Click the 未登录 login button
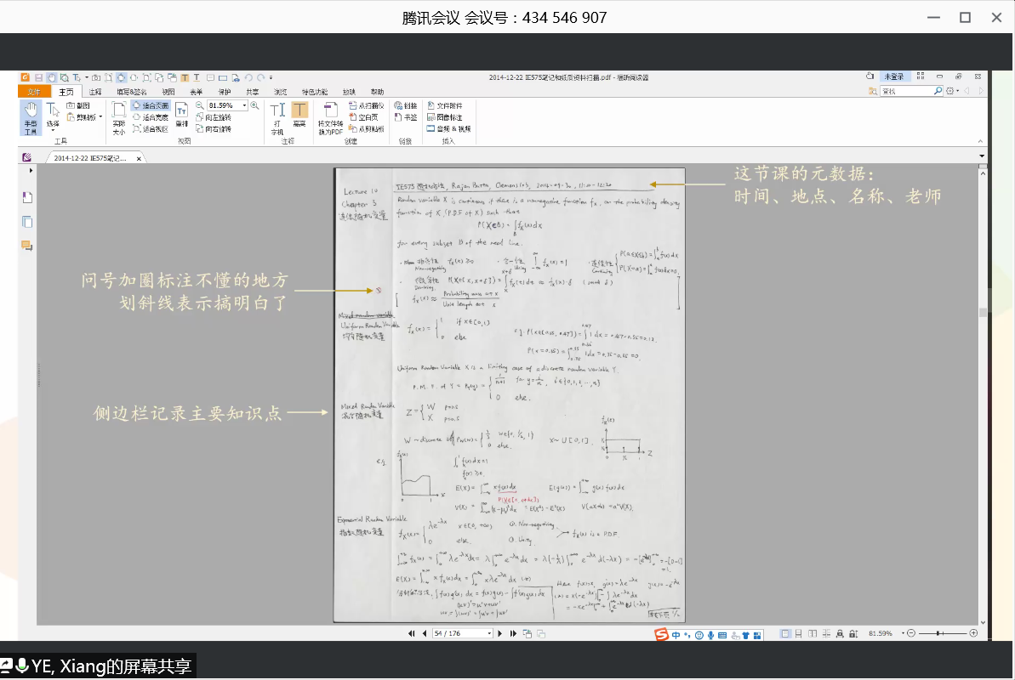The width and height of the screenshot is (1015, 680). [x=893, y=76]
